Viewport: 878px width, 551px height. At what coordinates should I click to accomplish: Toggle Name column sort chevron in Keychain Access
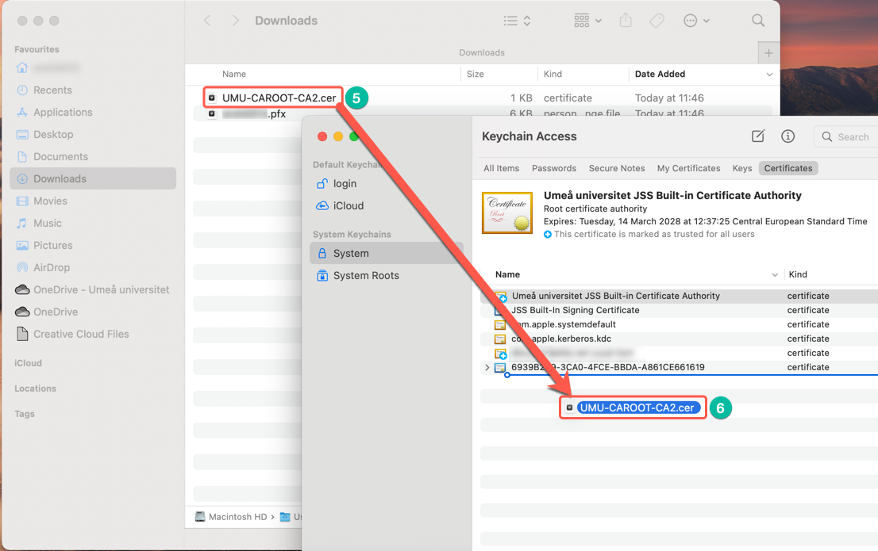click(x=775, y=275)
